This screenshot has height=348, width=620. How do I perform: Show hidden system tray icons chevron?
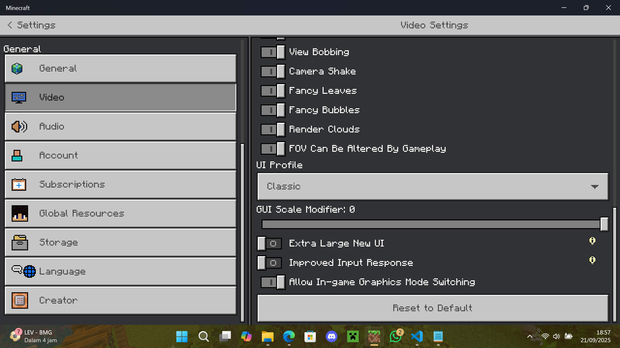[530, 337]
